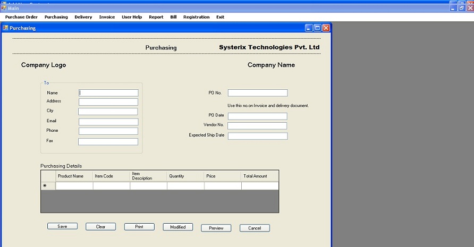
Task: Open the Purchase Order menu
Action: [21, 17]
